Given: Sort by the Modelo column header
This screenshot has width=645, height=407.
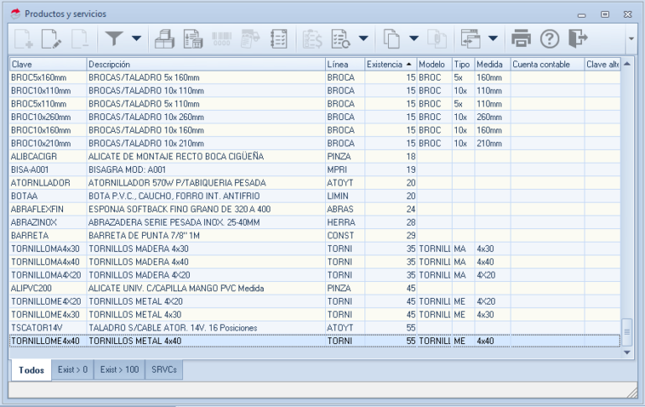Looking at the screenshot, I should point(435,65).
